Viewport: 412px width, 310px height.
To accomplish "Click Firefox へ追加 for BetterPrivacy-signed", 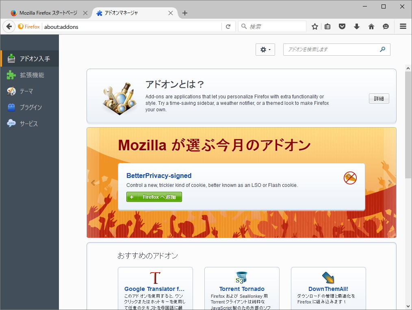I will pyautogui.click(x=154, y=197).
